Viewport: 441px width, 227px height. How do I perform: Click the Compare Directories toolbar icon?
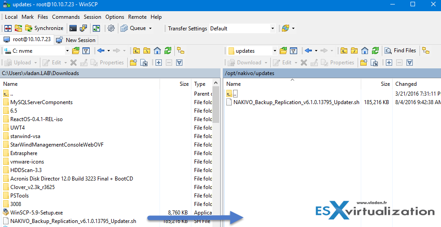[8, 28]
